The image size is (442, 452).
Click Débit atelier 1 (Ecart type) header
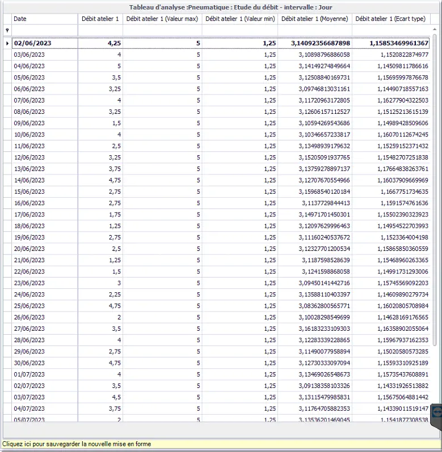pyautogui.click(x=391, y=19)
